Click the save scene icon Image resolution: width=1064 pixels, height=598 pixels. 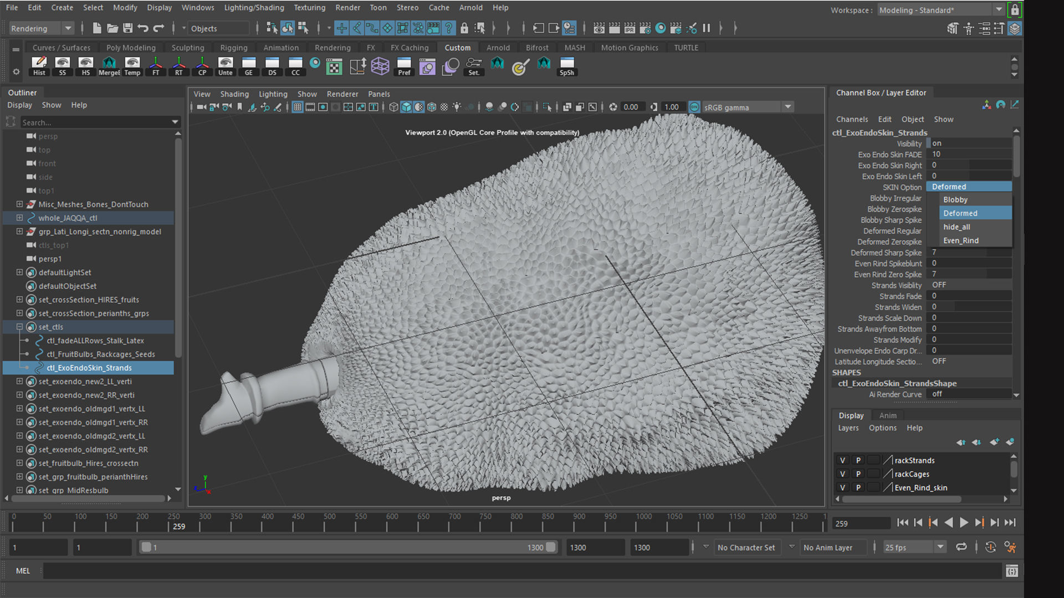tap(127, 28)
